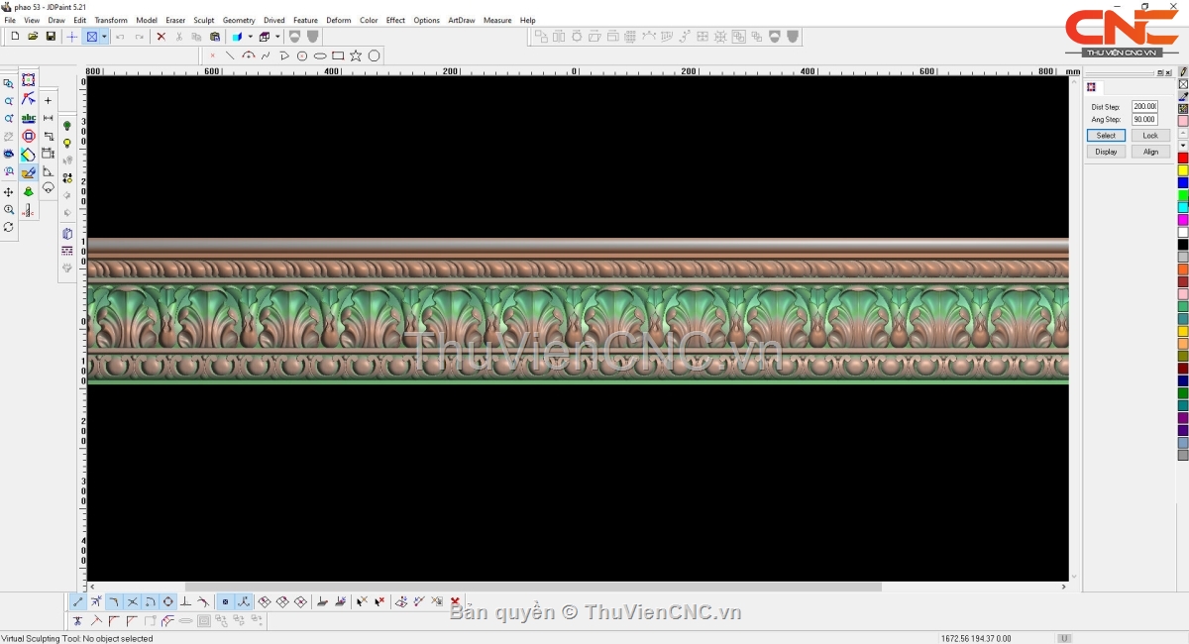The width and height of the screenshot is (1189, 644).
Task: Click the Dist Step input field
Action: (x=1144, y=106)
